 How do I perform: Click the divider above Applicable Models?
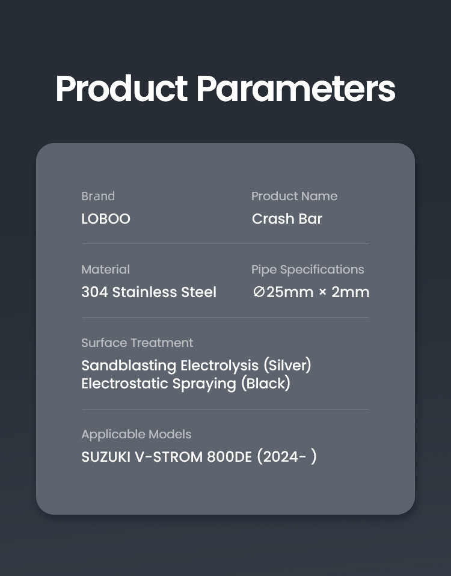click(225, 409)
